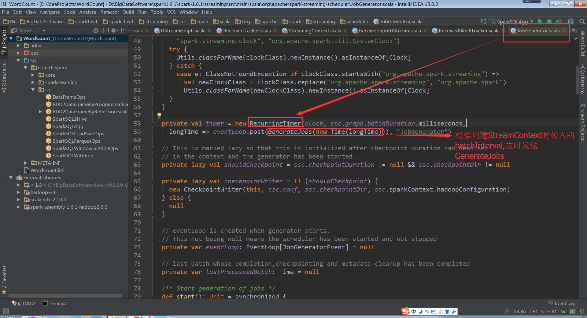Hide the Project tool window

(x=123, y=31)
